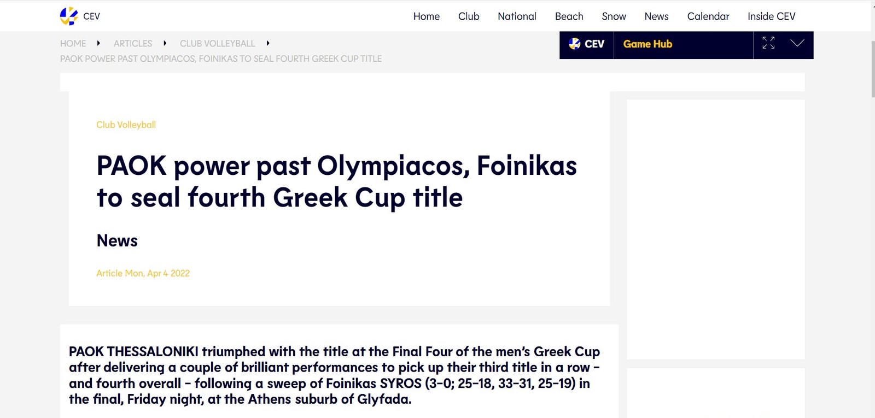Open the Home menu item
Viewport: 875px width, 418px height.
426,16
